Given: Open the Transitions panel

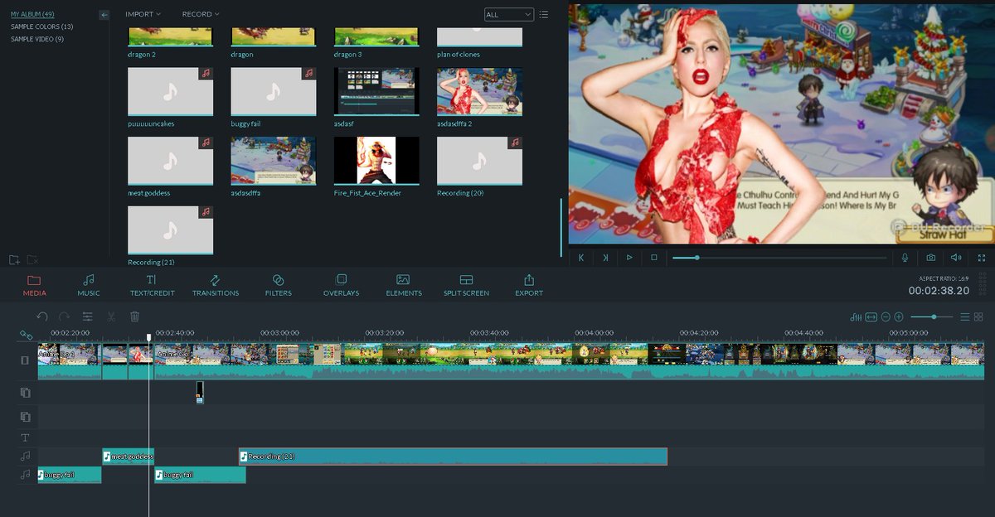Looking at the screenshot, I should pyautogui.click(x=216, y=285).
